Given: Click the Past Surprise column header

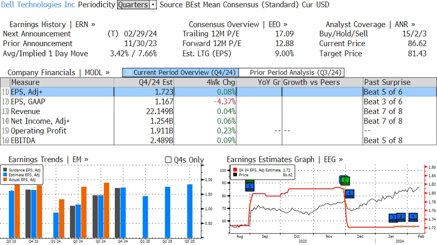Looking at the screenshot, I should [400, 82].
